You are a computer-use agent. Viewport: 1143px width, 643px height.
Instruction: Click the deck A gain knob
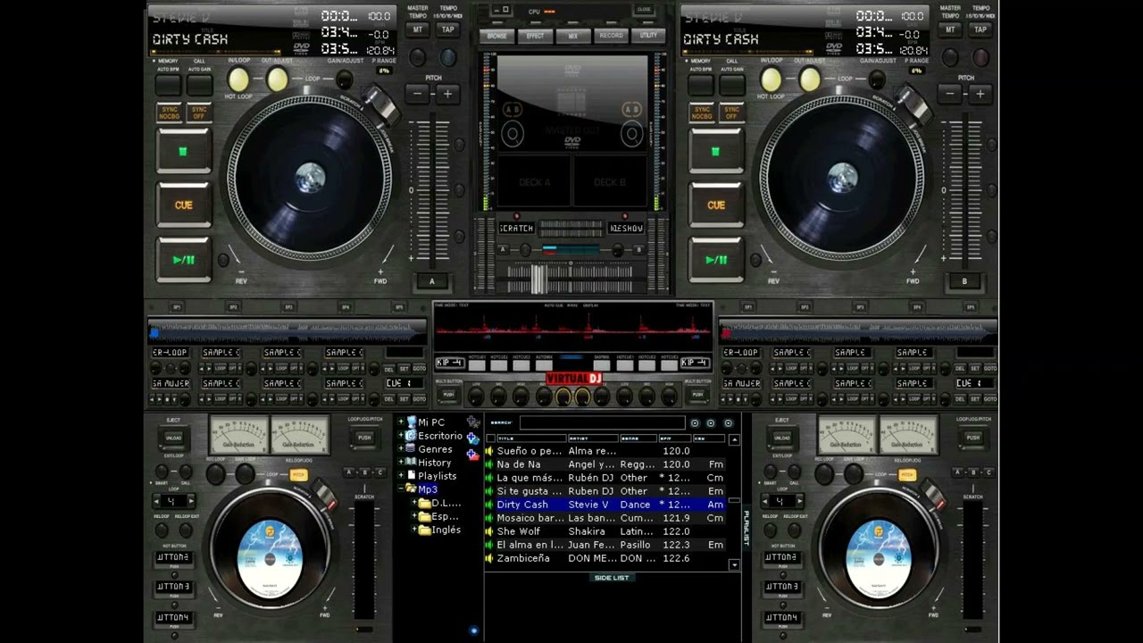tap(344, 80)
